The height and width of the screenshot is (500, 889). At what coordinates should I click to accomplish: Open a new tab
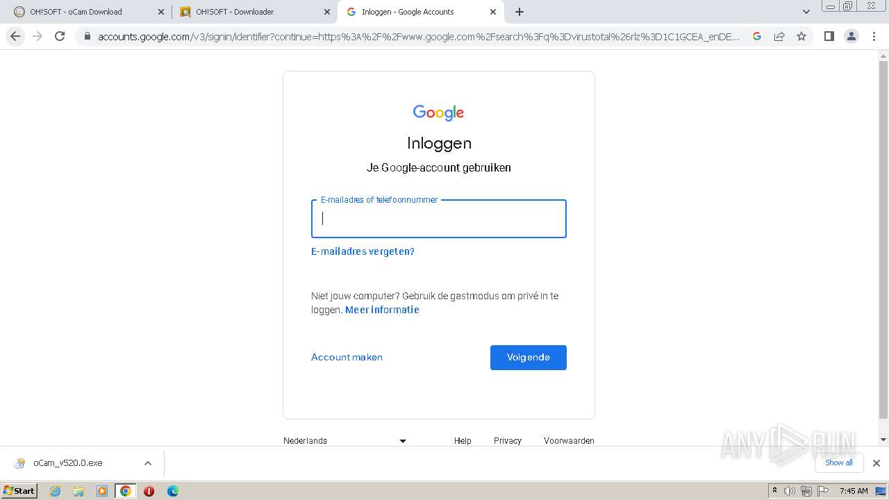[x=520, y=12]
